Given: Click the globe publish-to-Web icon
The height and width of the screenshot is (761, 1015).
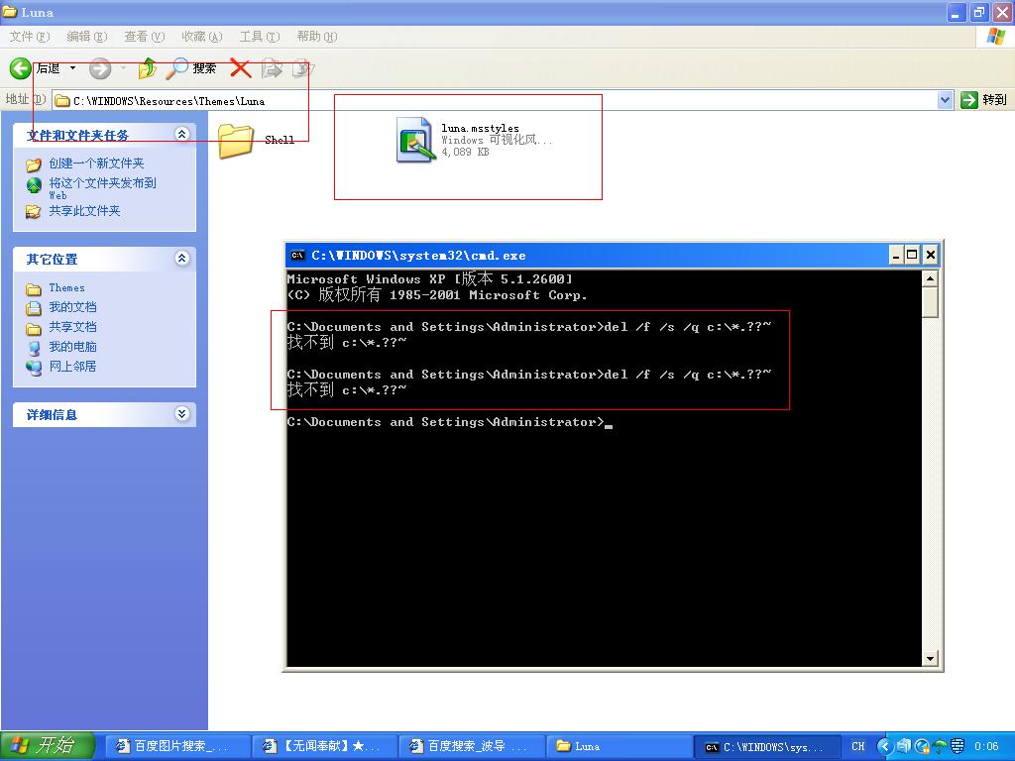Looking at the screenshot, I should point(34,185).
